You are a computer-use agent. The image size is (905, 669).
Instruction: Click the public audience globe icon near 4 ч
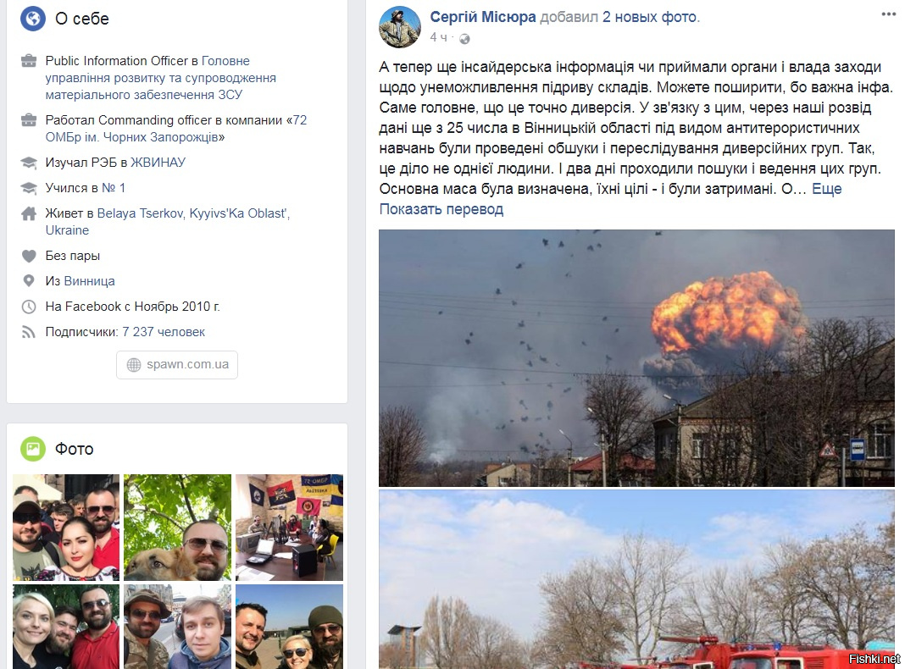point(464,39)
